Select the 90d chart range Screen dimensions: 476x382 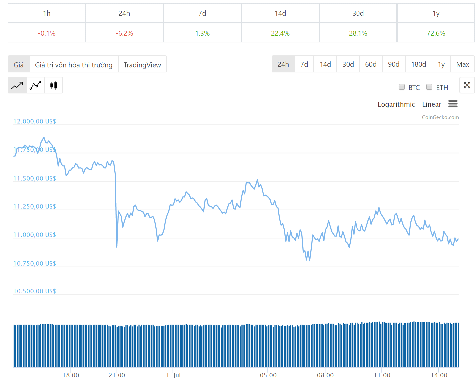[x=394, y=64]
